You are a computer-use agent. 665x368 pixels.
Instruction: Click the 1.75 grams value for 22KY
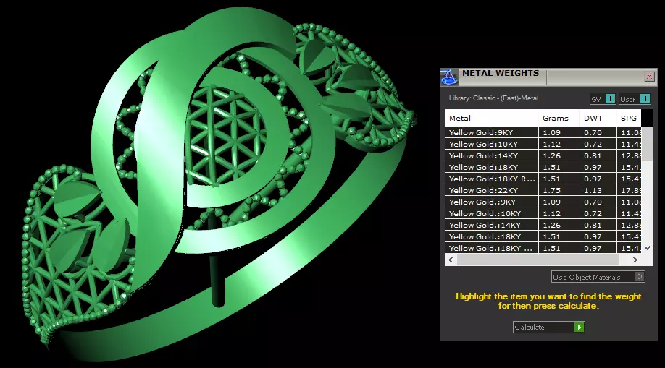point(552,191)
